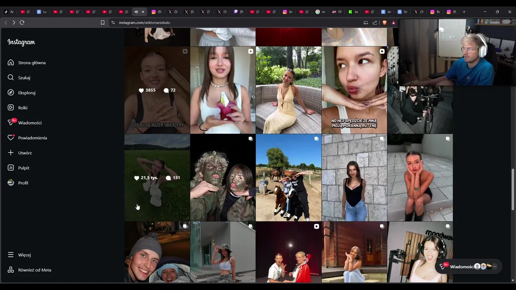Switch to the 'FA' tab
Image resolution: width=516 pixels, height=290 pixels.
point(337,12)
